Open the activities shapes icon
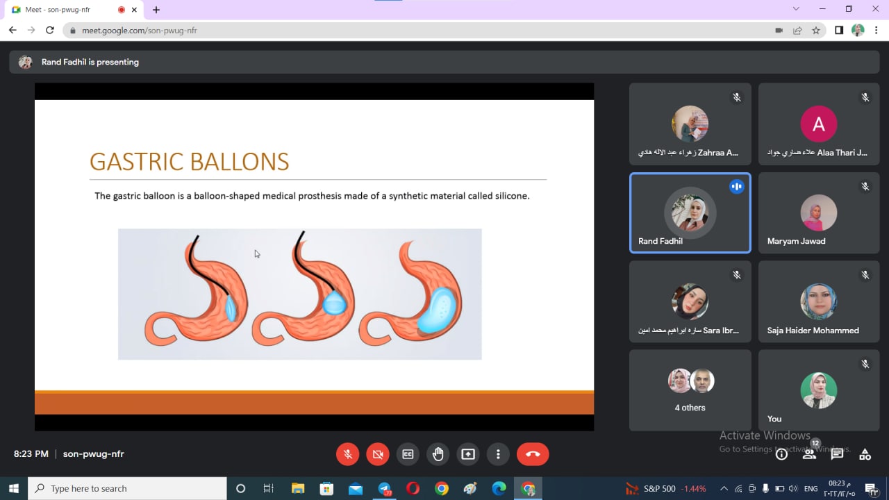Image resolution: width=889 pixels, height=500 pixels. pyautogui.click(x=865, y=454)
